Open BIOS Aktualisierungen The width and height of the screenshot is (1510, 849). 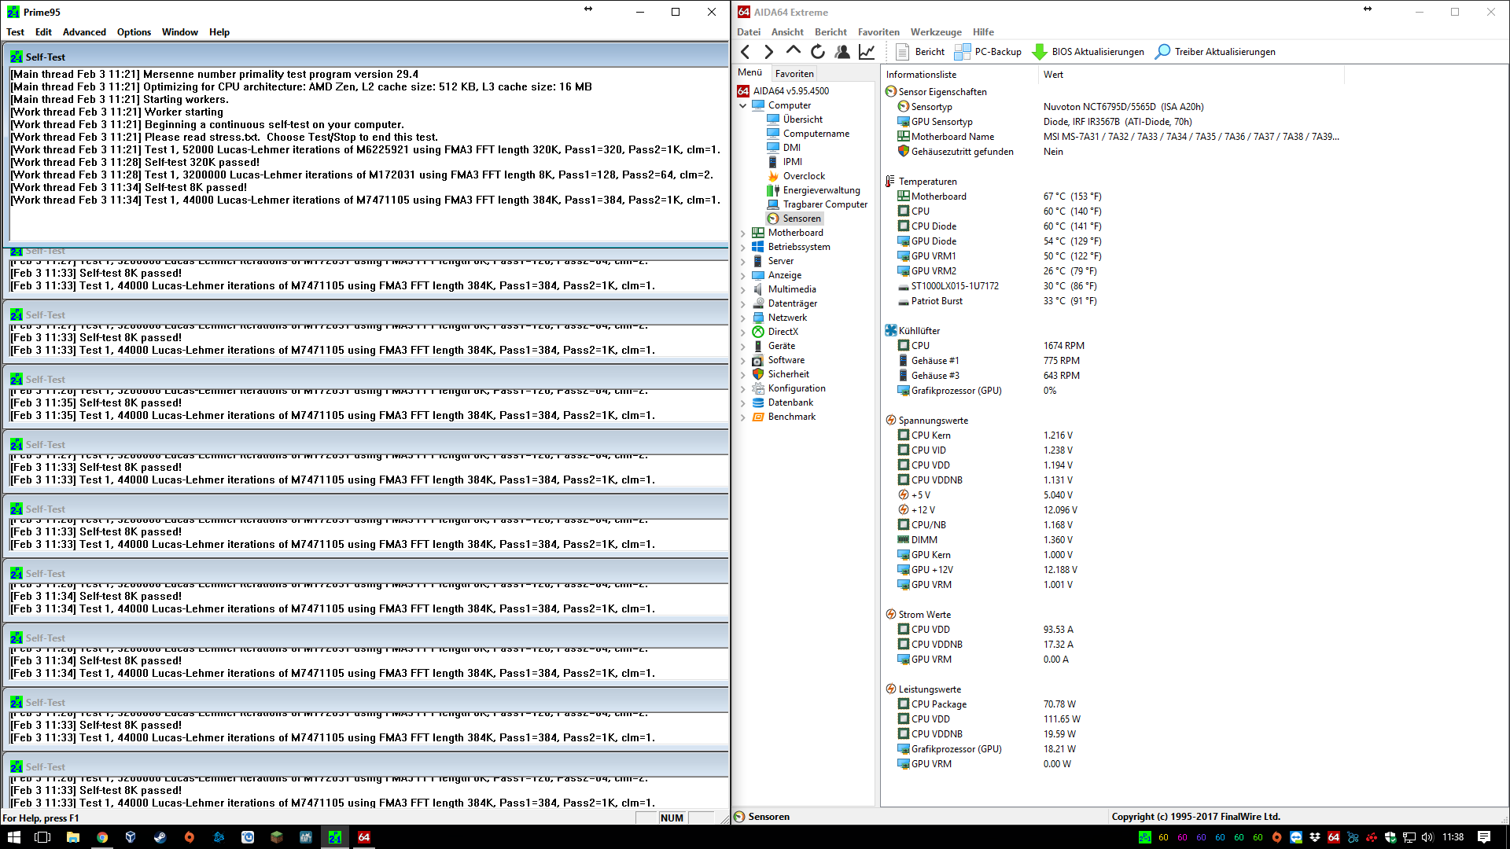(1088, 52)
